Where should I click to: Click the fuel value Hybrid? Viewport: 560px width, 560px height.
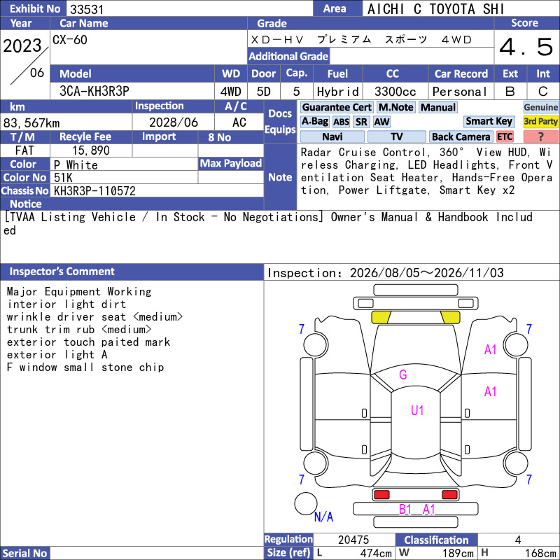pyautogui.click(x=338, y=92)
